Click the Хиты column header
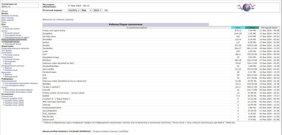The image size is (282, 135). tap(238, 28)
